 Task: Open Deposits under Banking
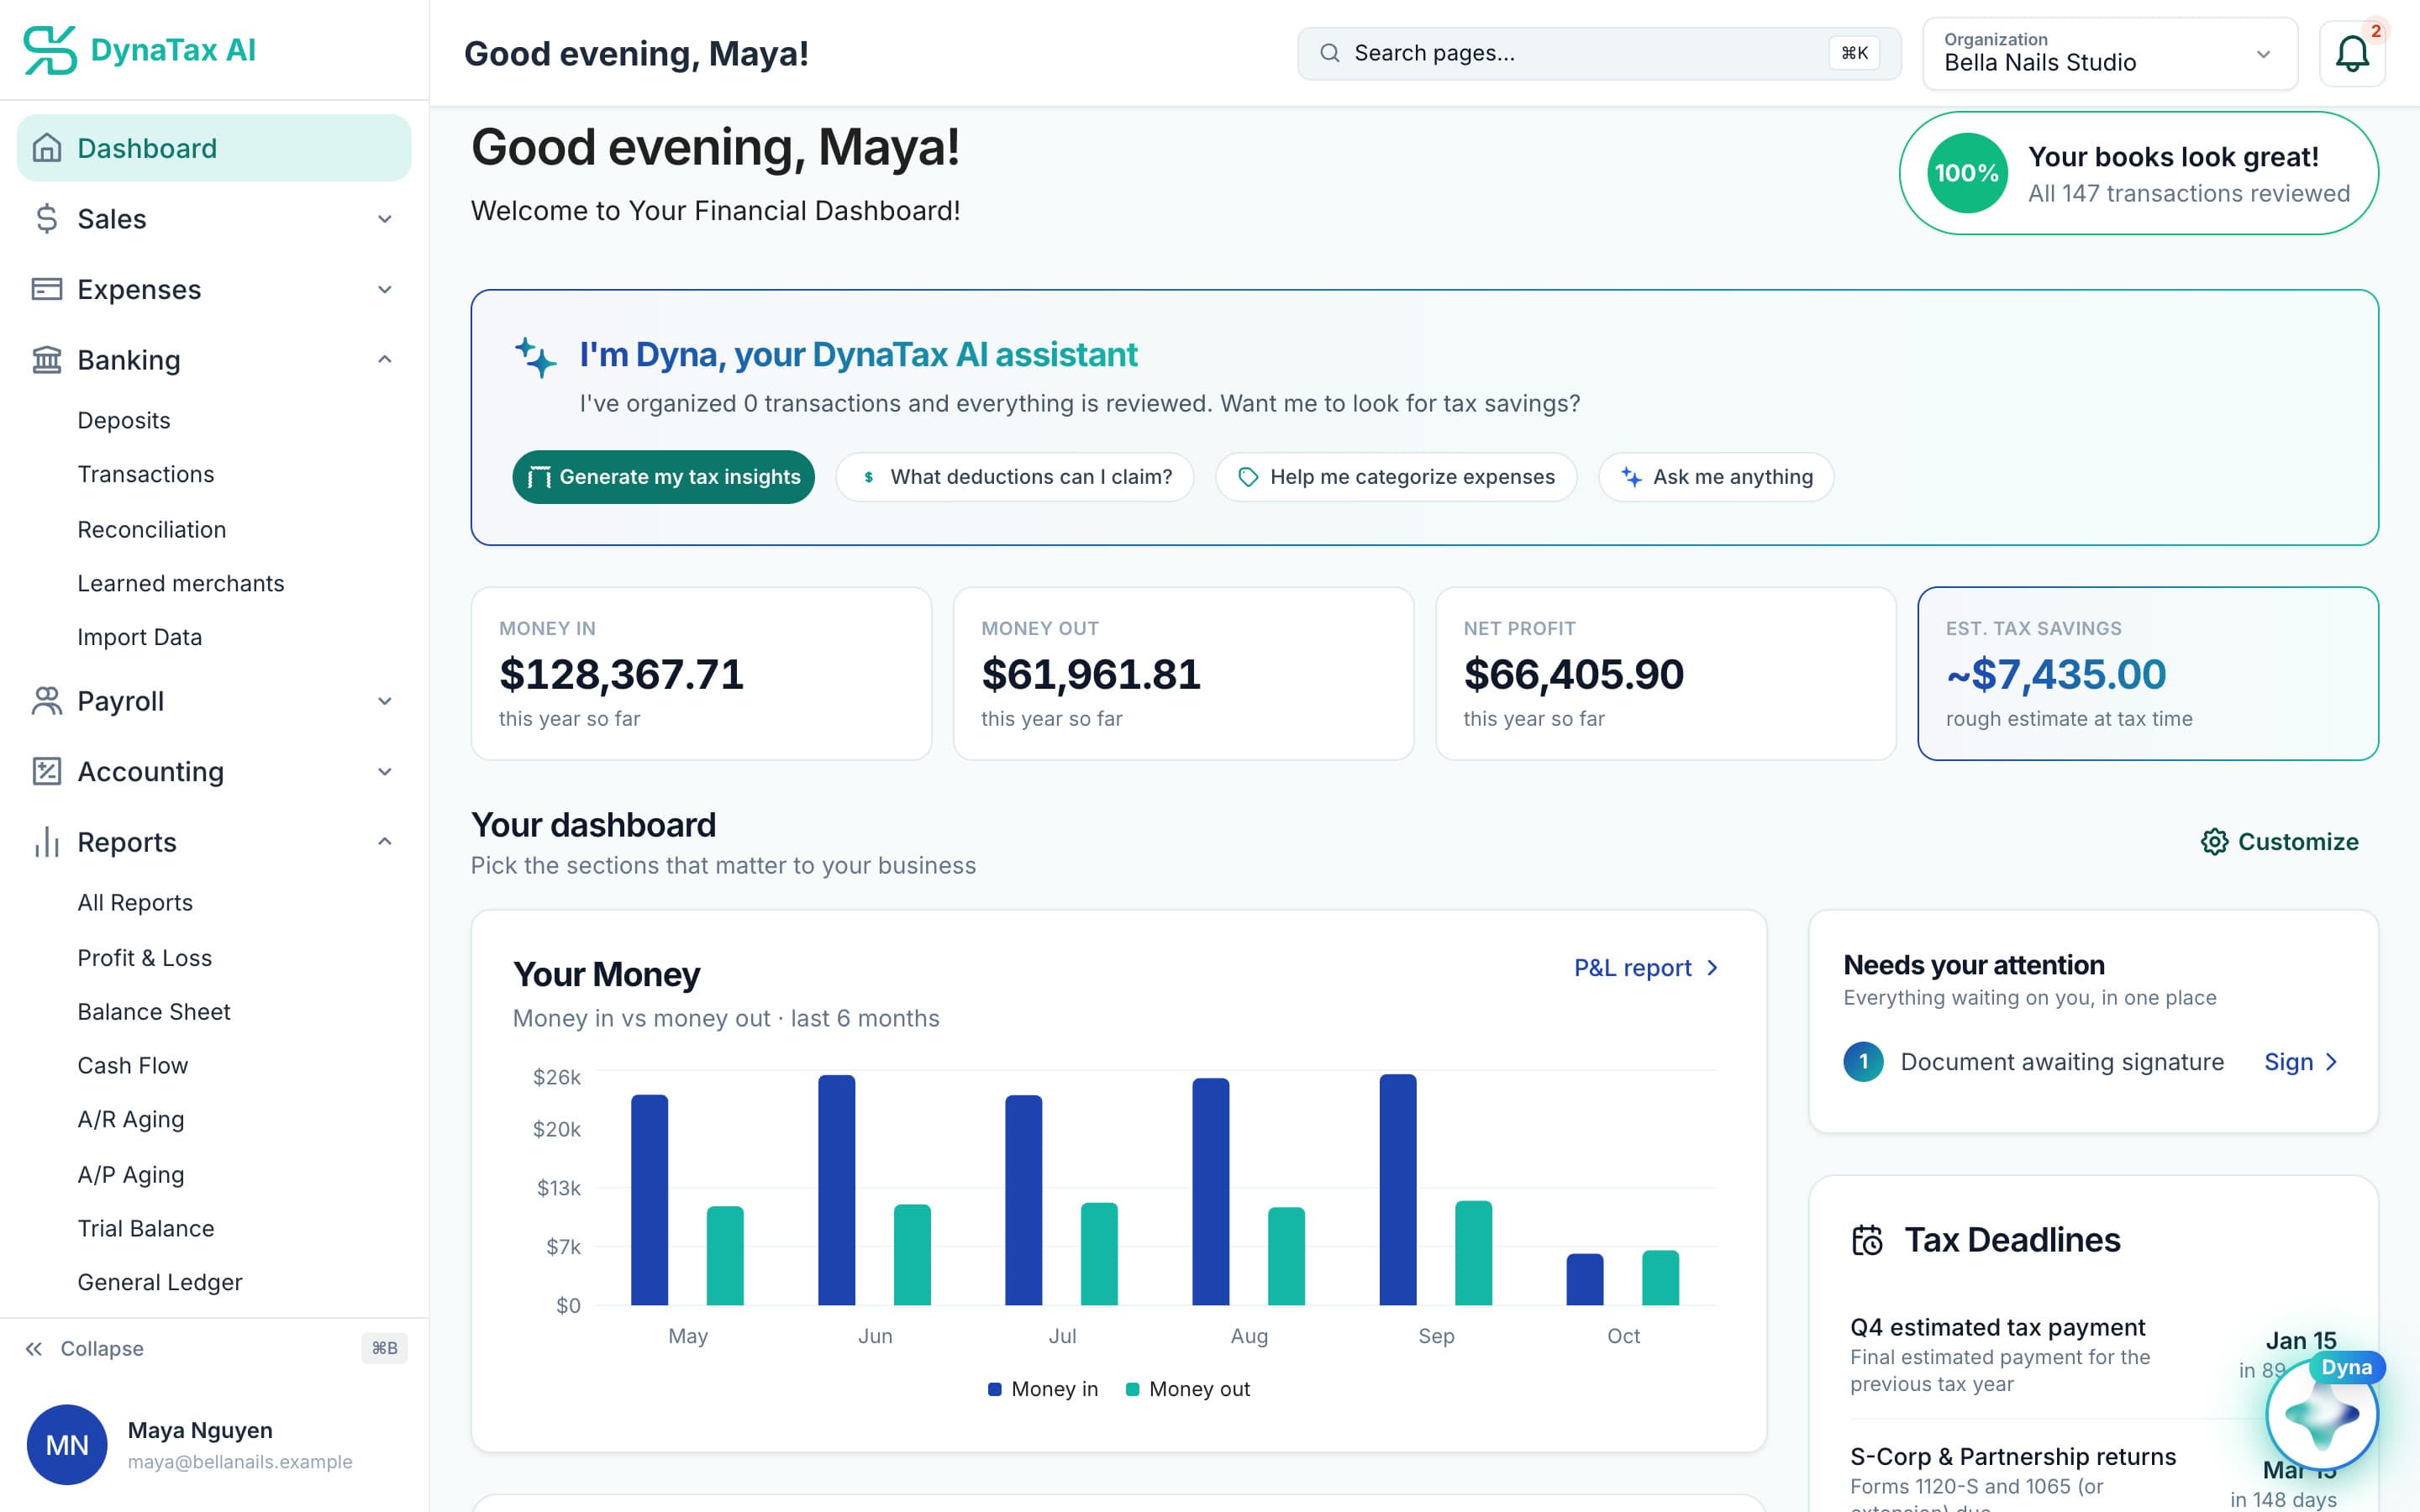pyautogui.click(x=124, y=420)
